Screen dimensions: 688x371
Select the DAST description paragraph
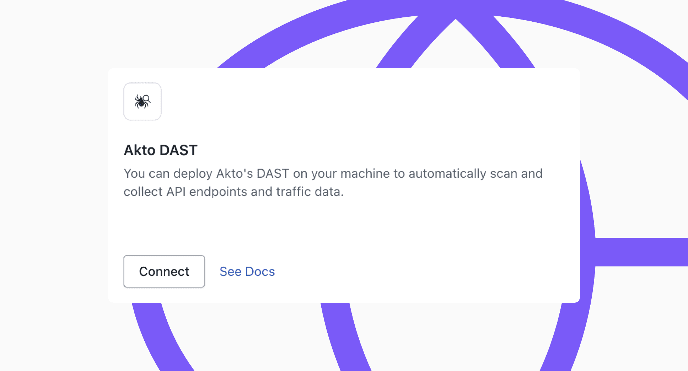tap(332, 182)
